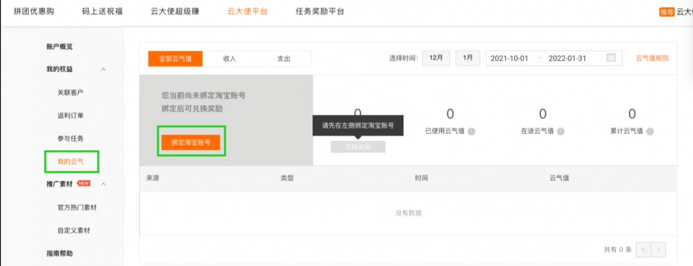Click the 来源 column header
Image resolution: width=693 pixels, height=266 pixels.
pyautogui.click(x=152, y=178)
